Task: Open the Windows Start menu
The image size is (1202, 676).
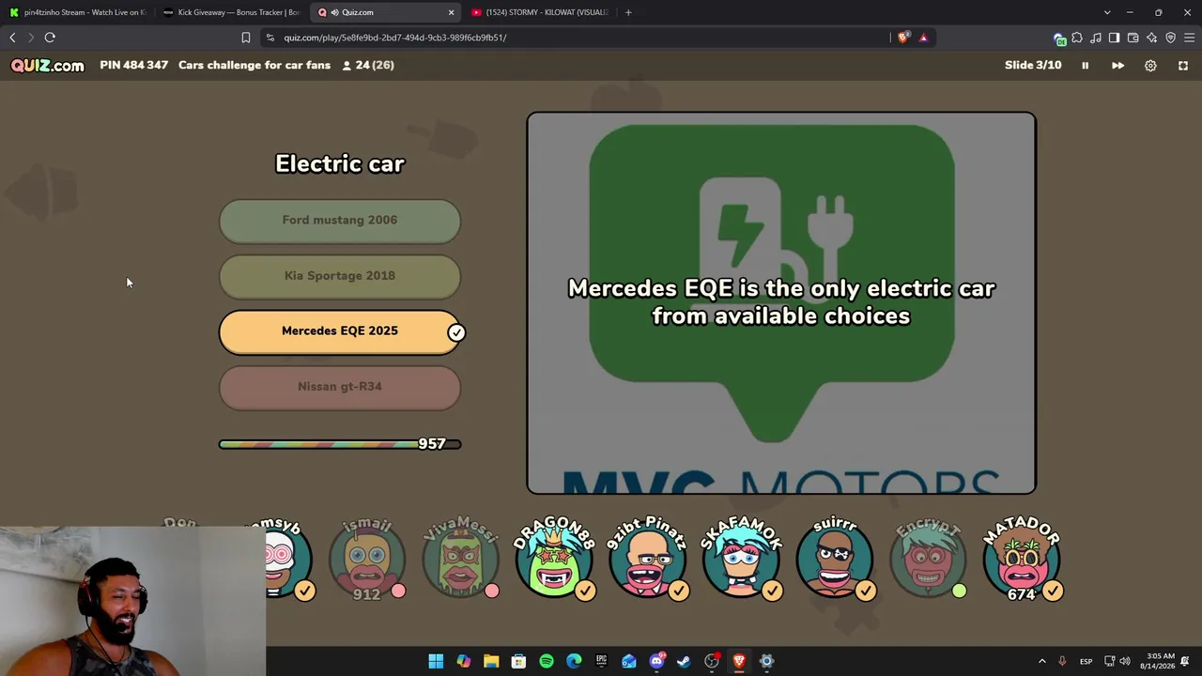Action: [436, 661]
